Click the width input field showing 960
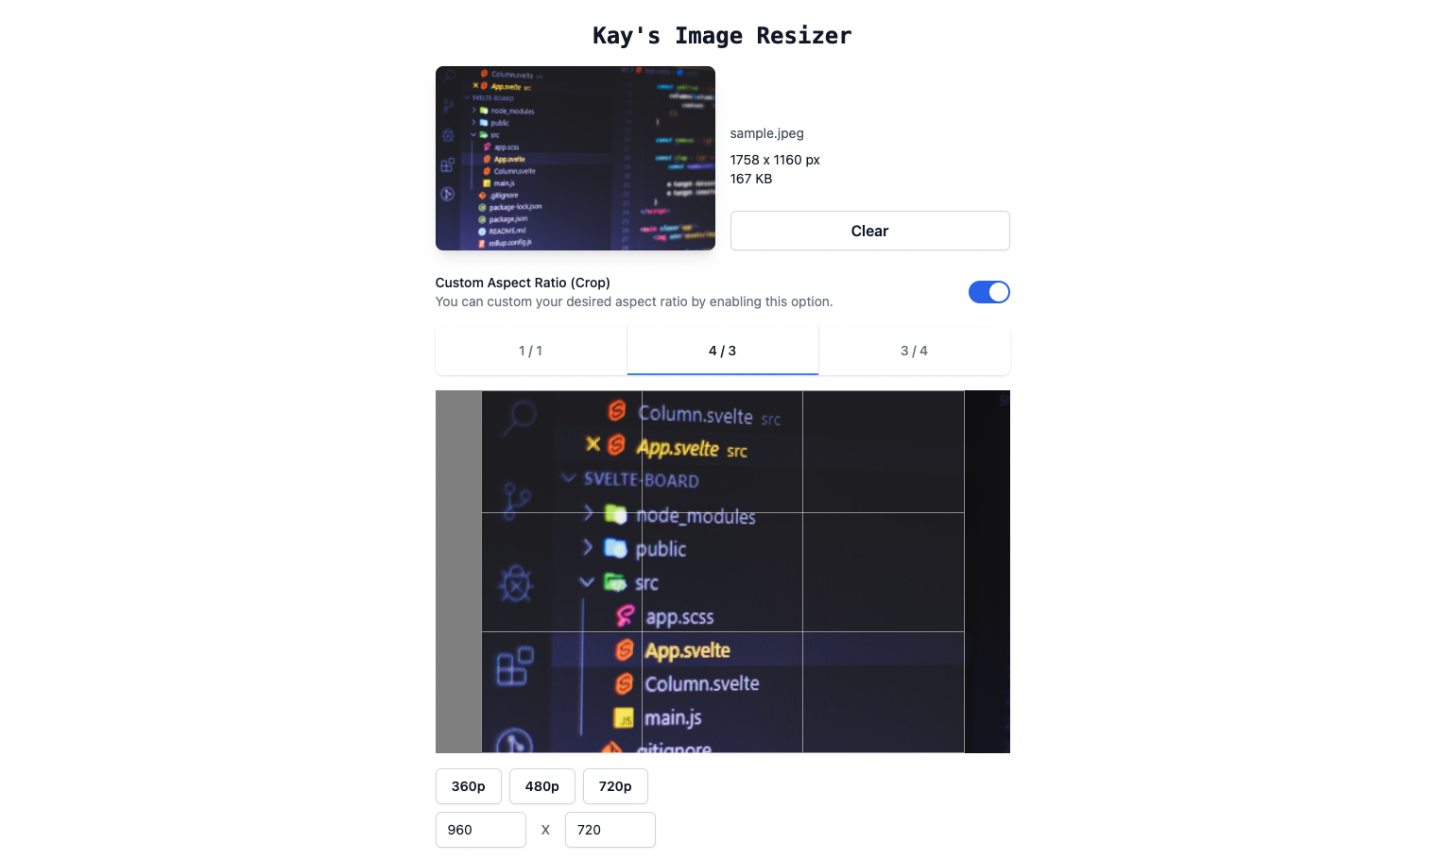Image resolution: width=1443 pixels, height=860 pixels. point(481,830)
